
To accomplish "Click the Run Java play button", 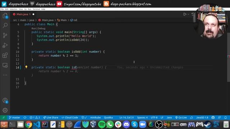I will [x=185, y=14].
